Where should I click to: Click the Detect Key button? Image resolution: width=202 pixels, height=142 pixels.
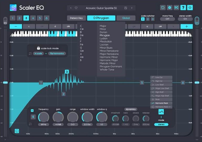point(76,18)
